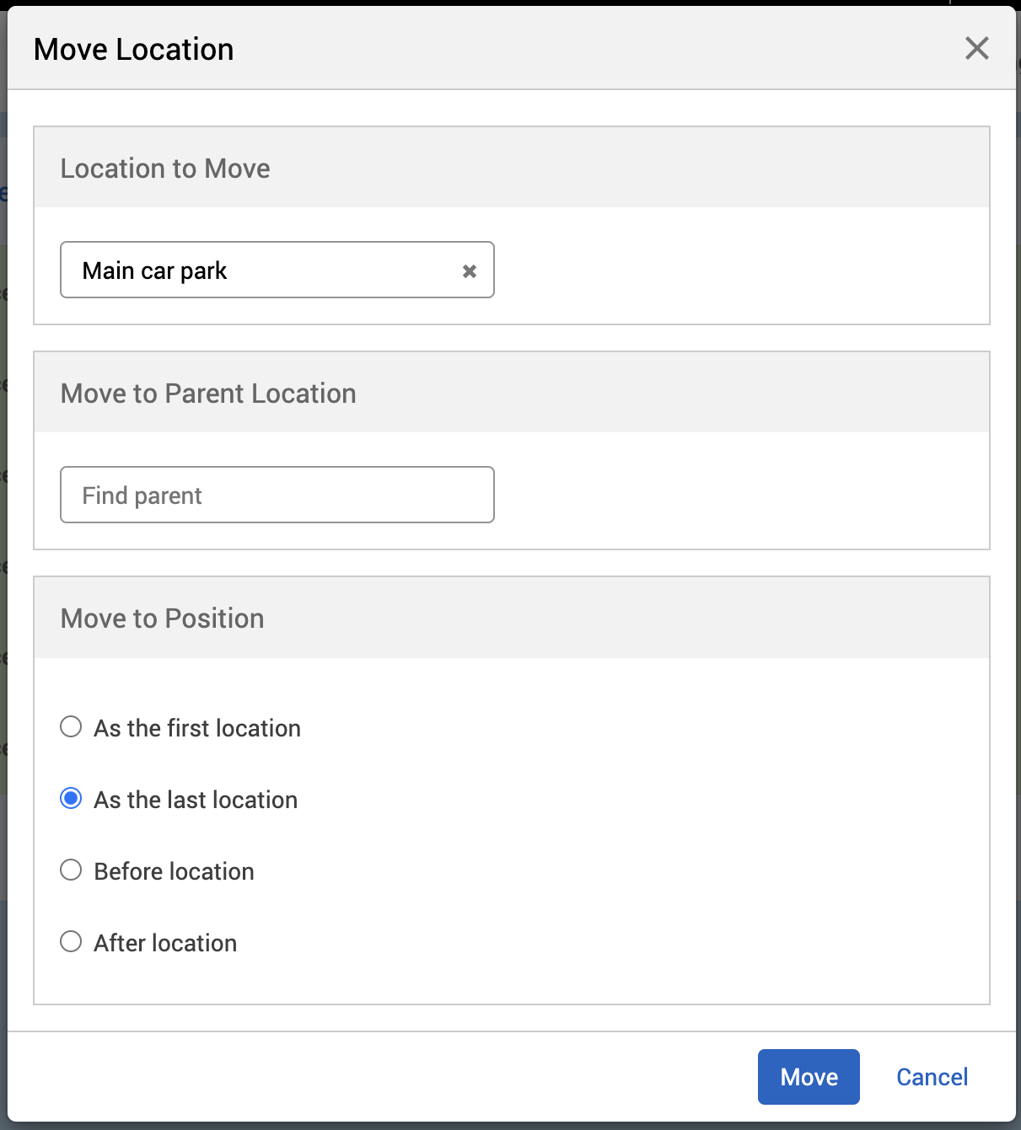Cancel the move location dialog
Image resolution: width=1021 pixels, height=1130 pixels.
pyautogui.click(x=932, y=1077)
